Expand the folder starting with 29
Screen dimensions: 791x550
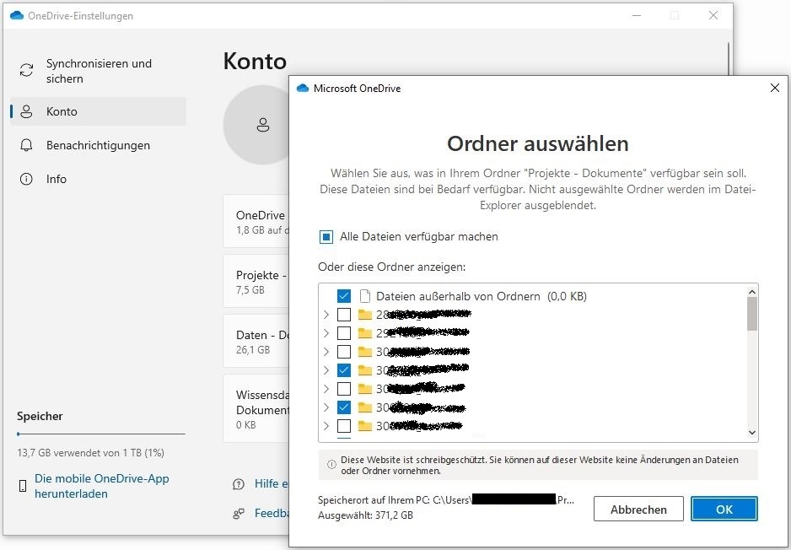point(326,333)
